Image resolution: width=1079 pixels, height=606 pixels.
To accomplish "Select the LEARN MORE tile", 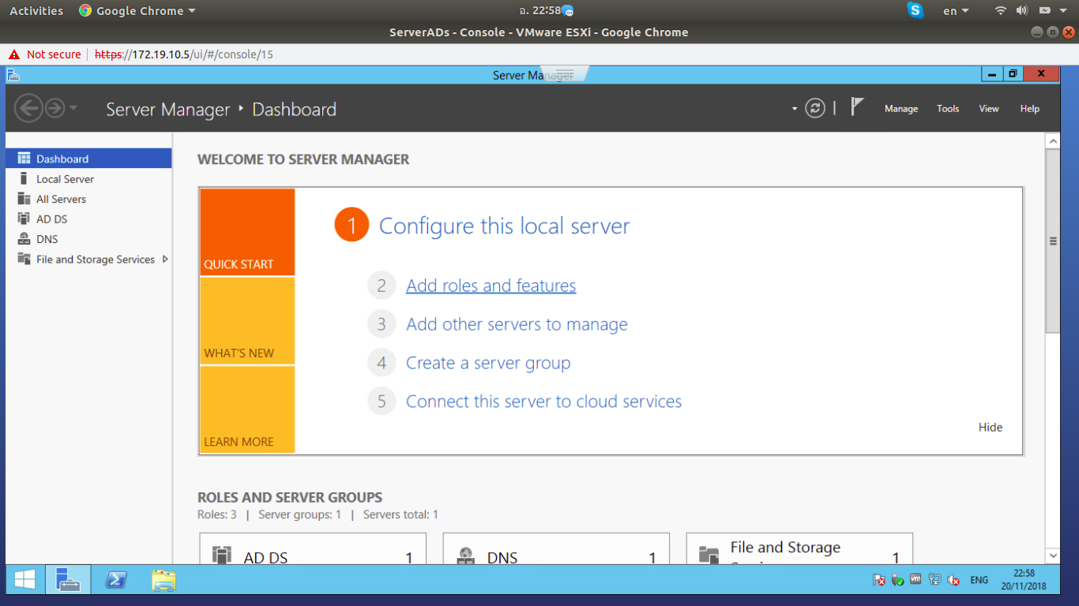I will 247,410.
